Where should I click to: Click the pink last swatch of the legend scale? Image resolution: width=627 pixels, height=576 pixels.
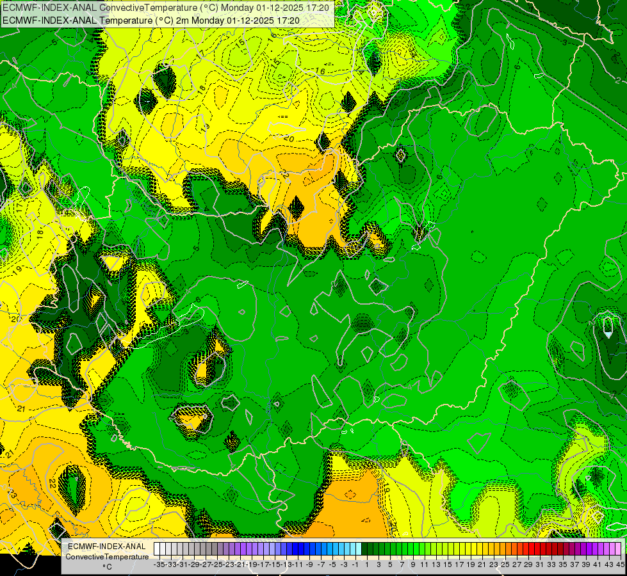click(618, 548)
